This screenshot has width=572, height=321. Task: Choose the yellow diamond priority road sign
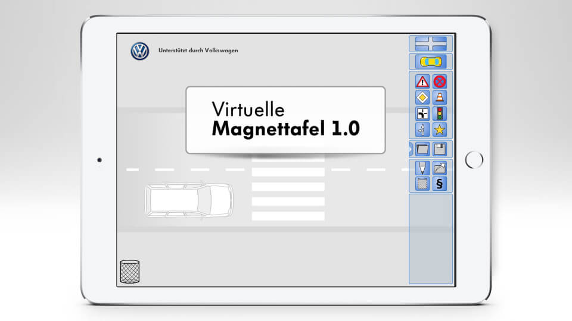(x=422, y=97)
